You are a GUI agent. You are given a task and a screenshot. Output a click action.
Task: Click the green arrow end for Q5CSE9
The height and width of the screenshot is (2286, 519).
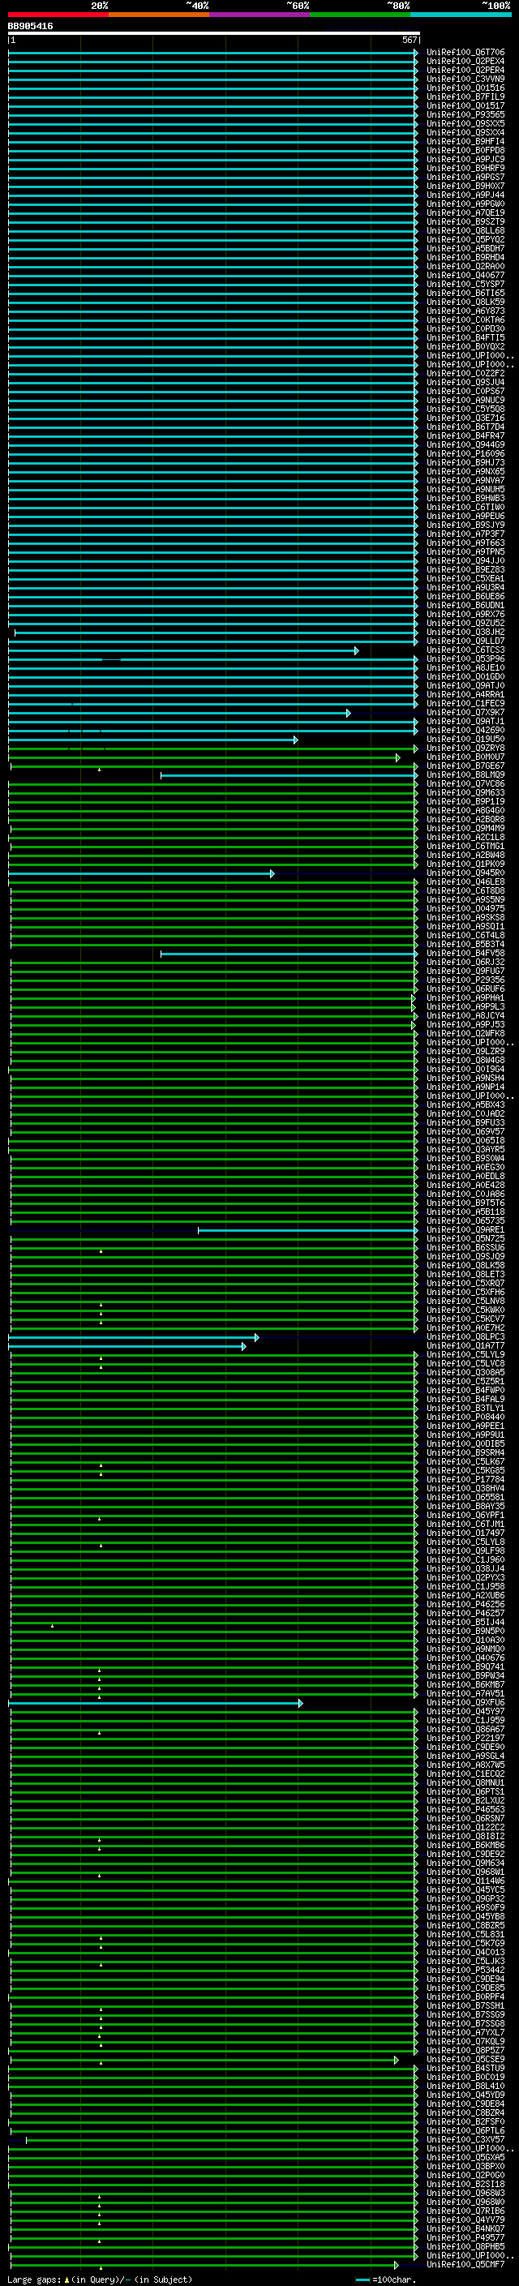[x=396, y=2060]
